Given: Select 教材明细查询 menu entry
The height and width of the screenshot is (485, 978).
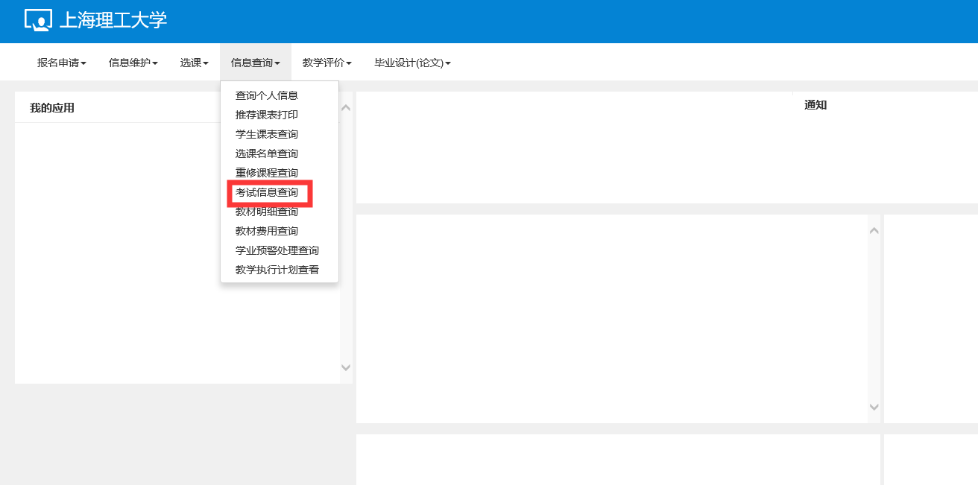Looking at the screenshot, I should point(266,212).
